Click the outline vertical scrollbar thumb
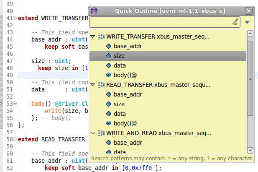 250,78
